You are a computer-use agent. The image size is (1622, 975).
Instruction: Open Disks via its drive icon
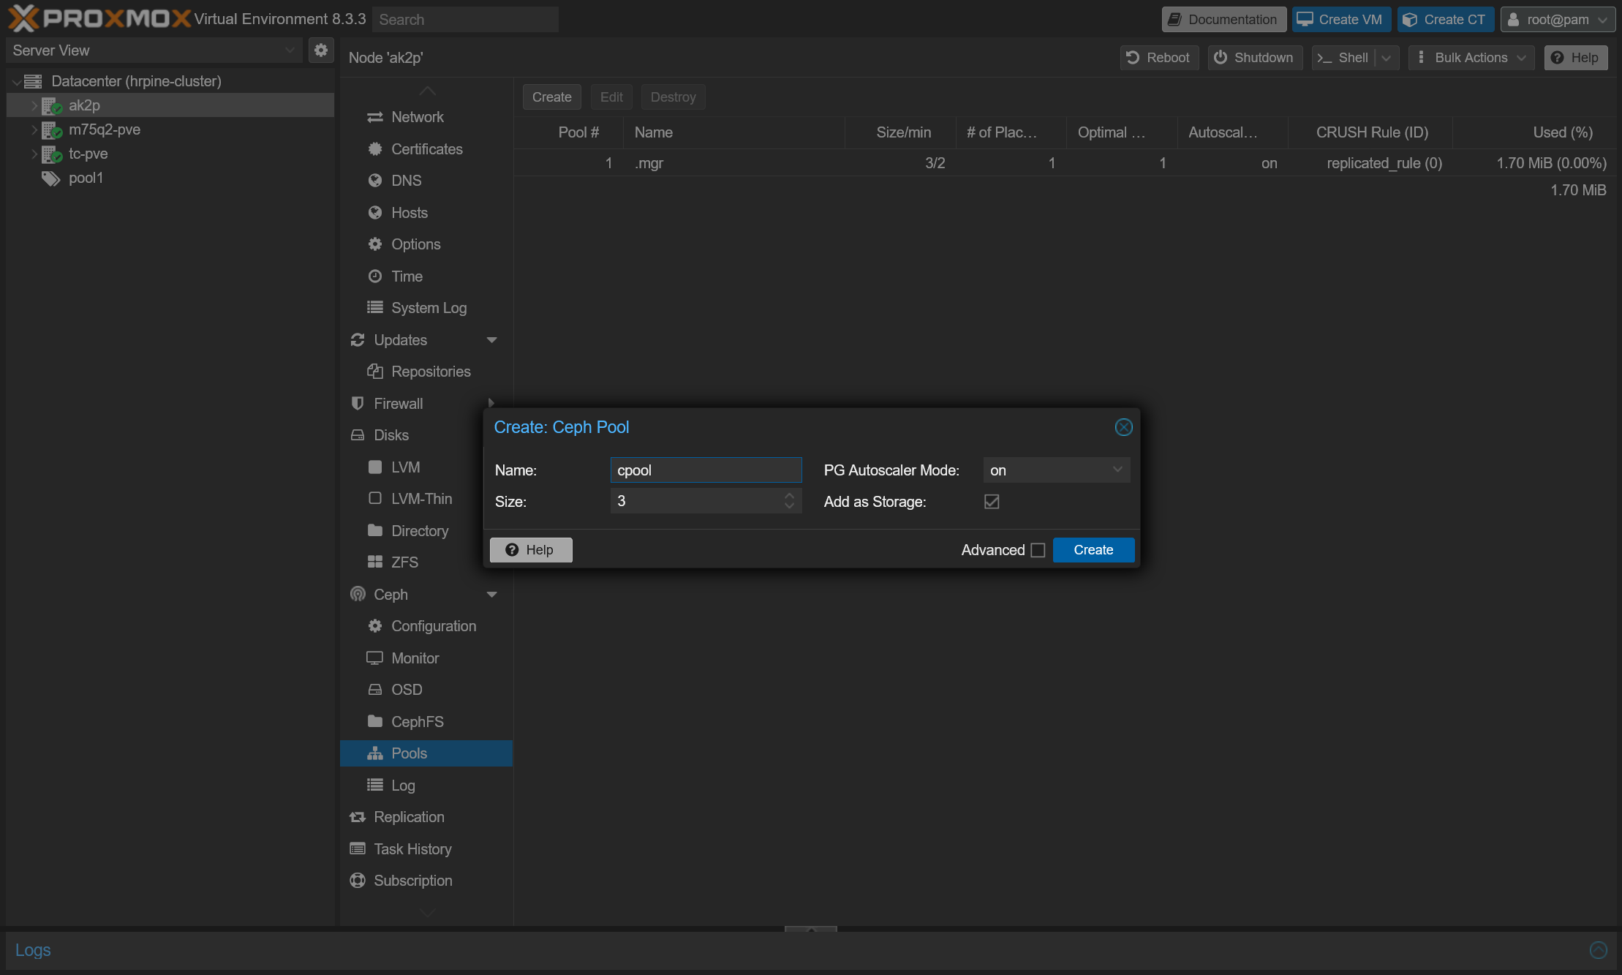click(x=358, y=435)
